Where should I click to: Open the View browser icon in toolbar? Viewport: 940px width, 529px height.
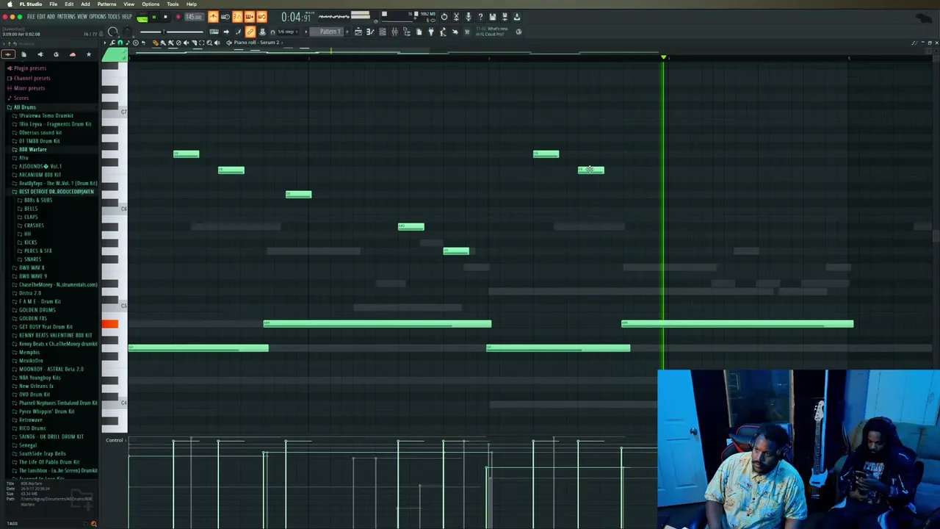point(406,32)
